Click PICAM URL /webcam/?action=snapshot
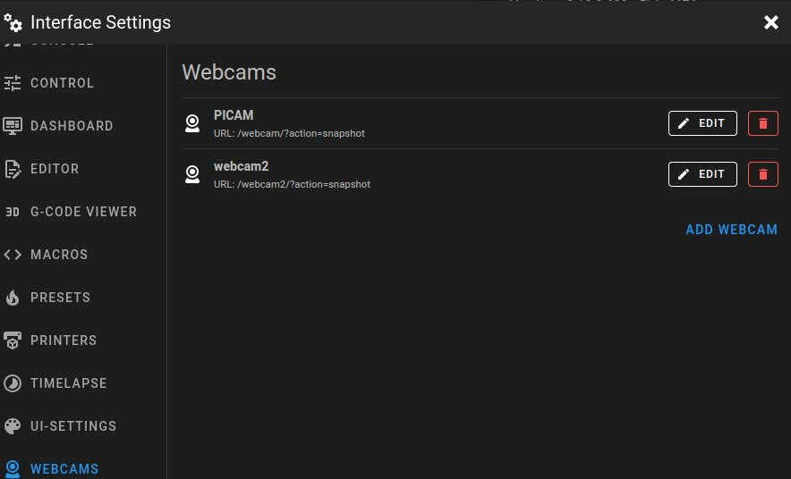 point(289,133)
